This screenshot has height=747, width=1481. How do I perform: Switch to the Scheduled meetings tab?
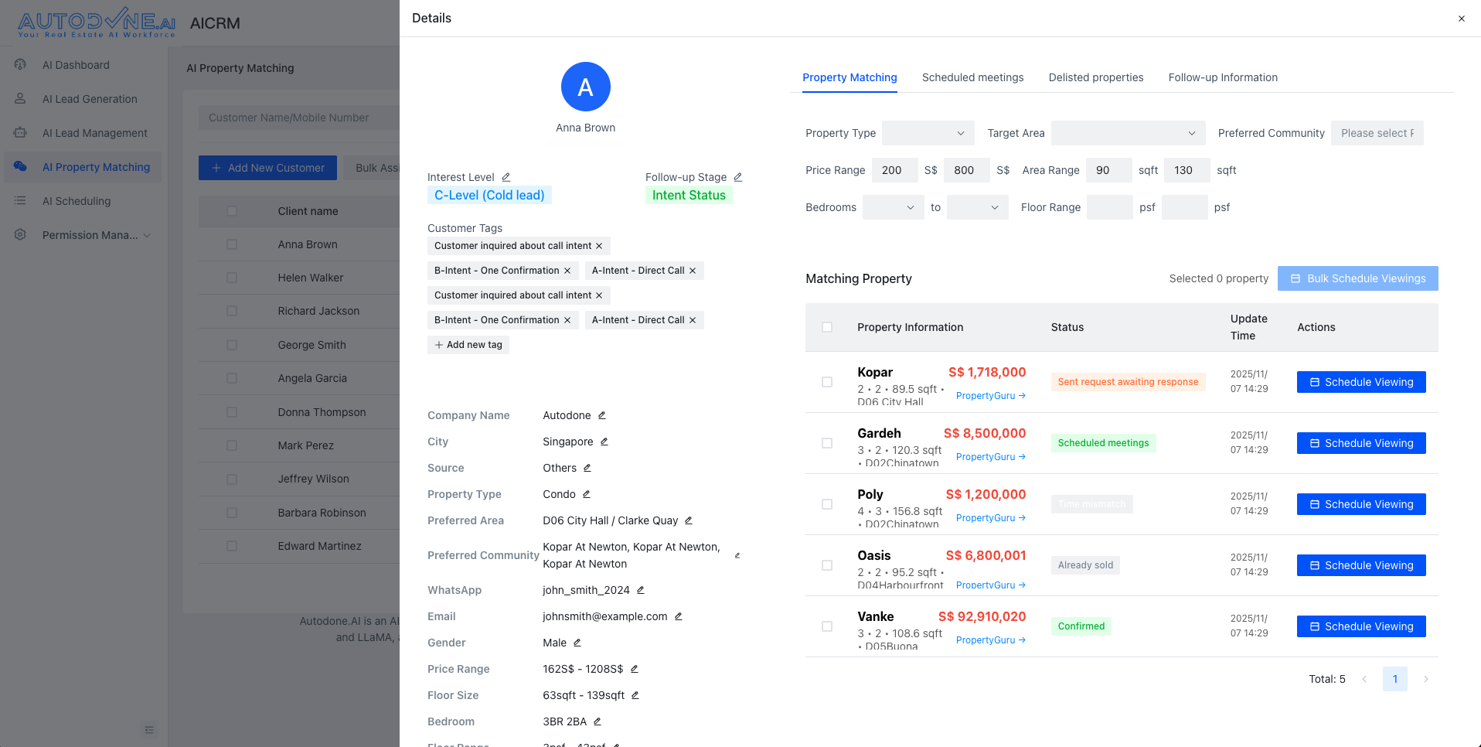click(972, 77)
